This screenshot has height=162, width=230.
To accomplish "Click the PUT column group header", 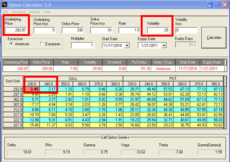I will (173, 78).
